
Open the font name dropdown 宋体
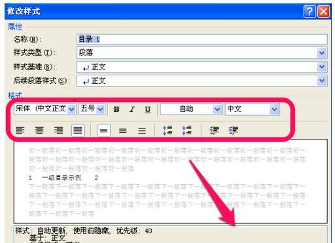(x=71, y=109)
